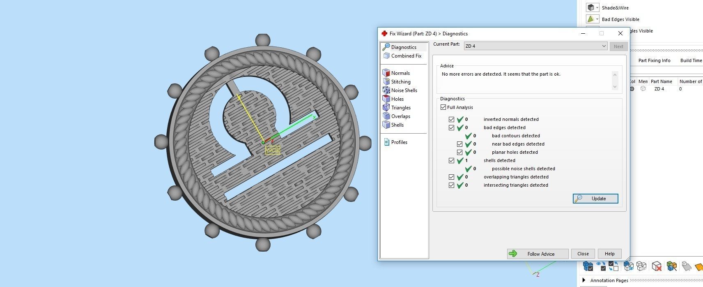Screen dimensions: 703x287
Task: Click the ZD 4 memory state cube icon
Action: tap(643, 89)
